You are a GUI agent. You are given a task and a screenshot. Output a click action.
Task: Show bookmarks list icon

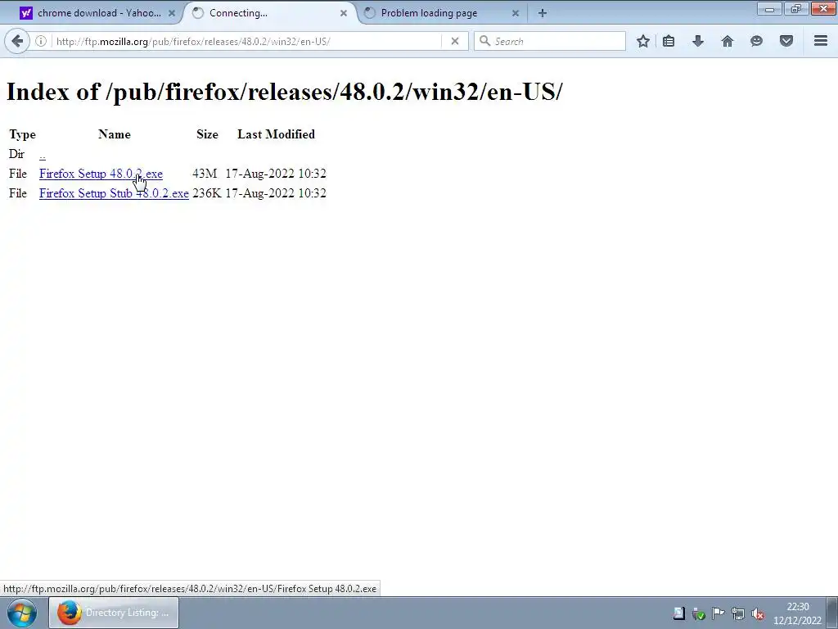pos(668,41)
